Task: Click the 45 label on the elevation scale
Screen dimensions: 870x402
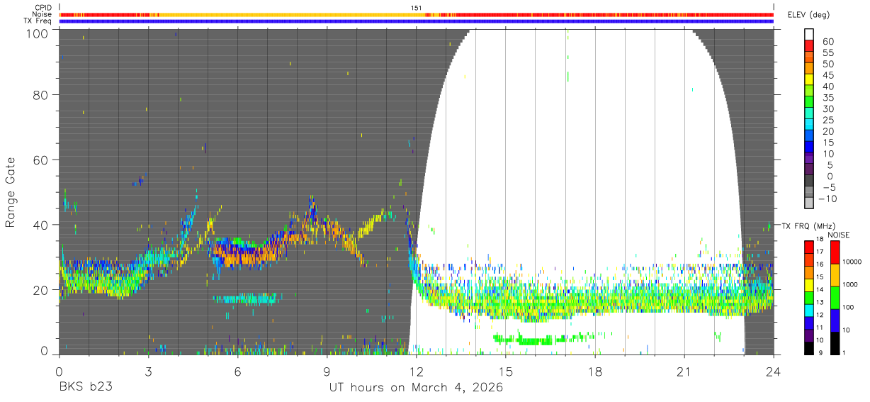Action: (827, 75)
